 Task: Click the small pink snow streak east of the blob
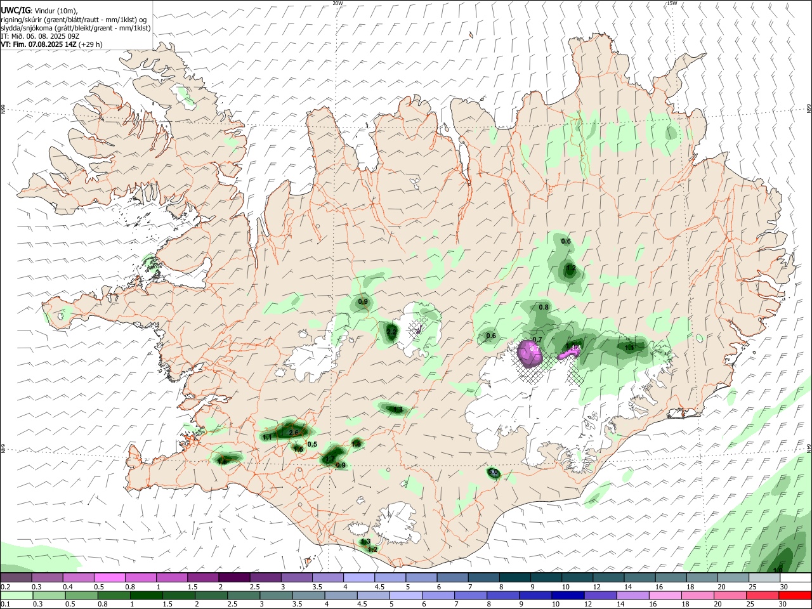pyautogui.click(x=569, y=351)
